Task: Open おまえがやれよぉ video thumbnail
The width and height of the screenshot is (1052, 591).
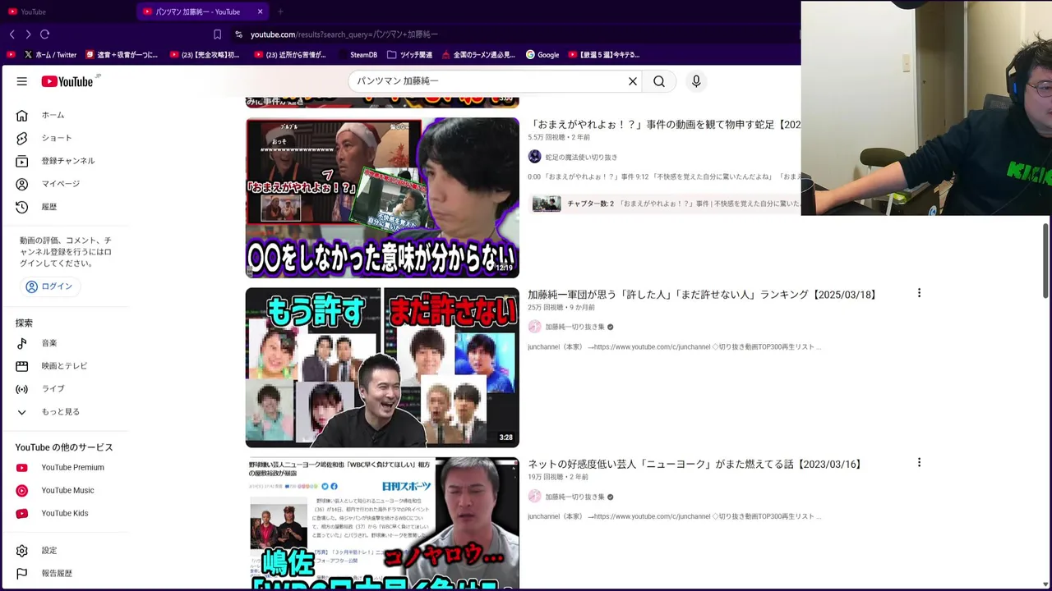Action: [382, 198]
